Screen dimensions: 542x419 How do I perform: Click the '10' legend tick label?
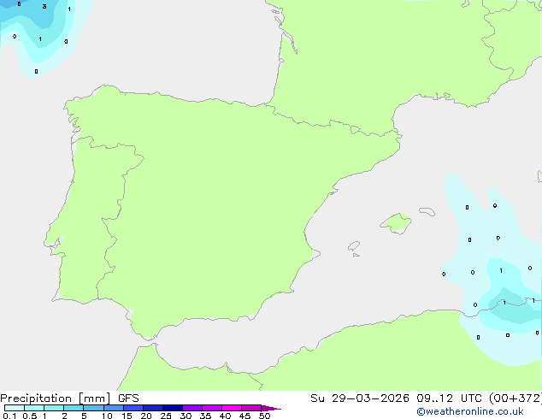107,416
